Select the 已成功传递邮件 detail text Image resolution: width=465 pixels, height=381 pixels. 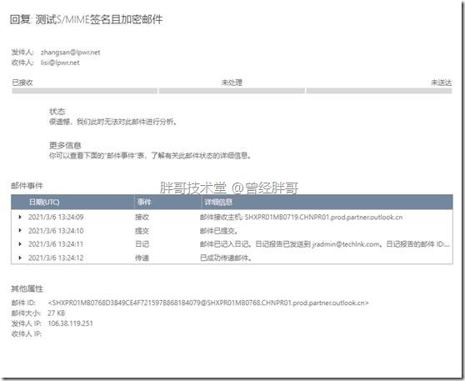[226, 258]
